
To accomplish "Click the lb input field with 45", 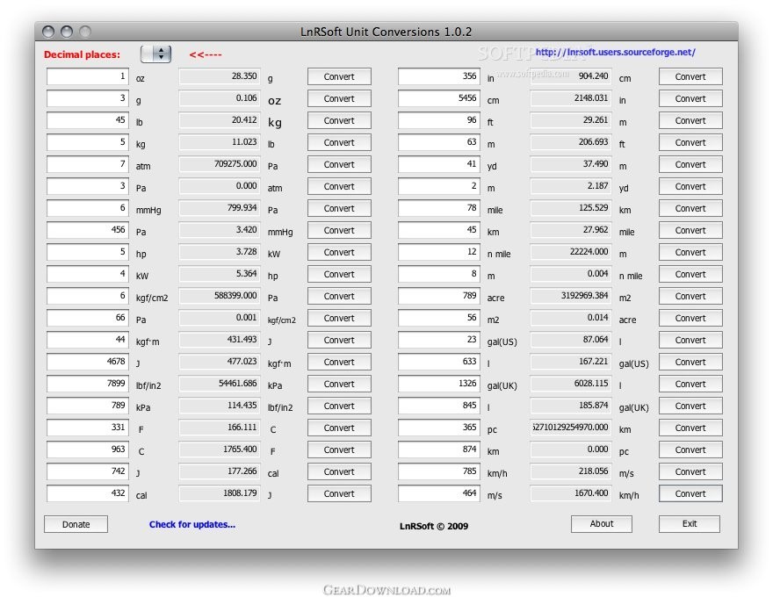I will [88, 120].
